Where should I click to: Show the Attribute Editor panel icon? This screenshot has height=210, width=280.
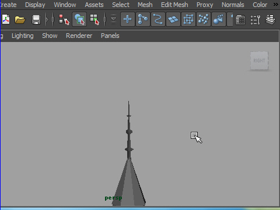pyautogui.click(x=240, y=20)
